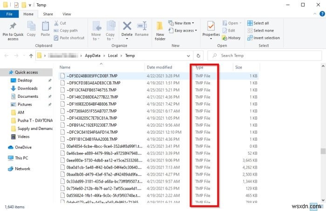Click Select all

tap(258, 23)
